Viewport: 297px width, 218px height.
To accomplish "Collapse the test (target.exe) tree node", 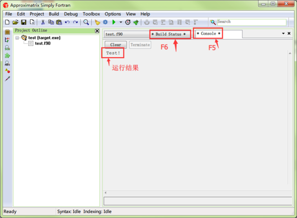I will tap(17, 38).
